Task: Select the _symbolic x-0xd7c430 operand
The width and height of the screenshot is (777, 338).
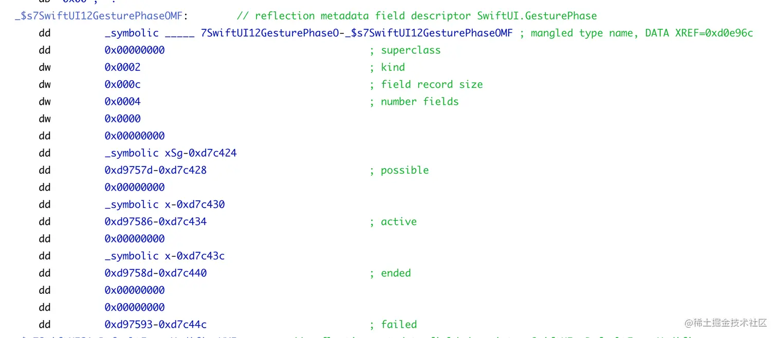Action: click(x=164, y=204)
